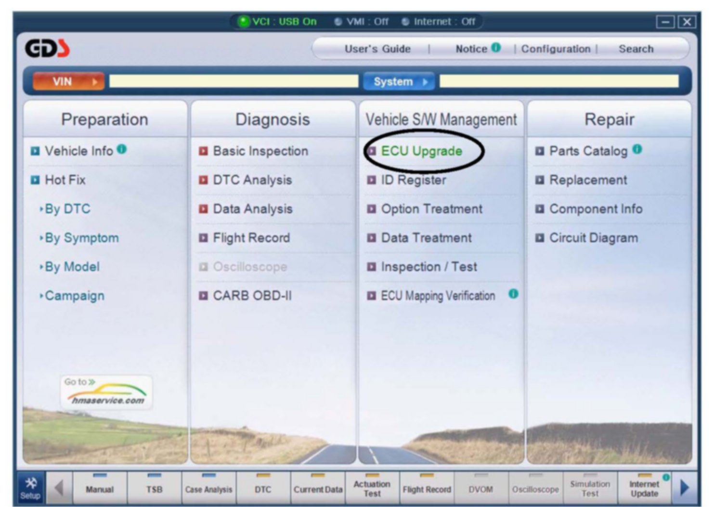Screen dimensions: 715x507
Task: Open the User's Guide menu item
Action: (x=377, y=49)
